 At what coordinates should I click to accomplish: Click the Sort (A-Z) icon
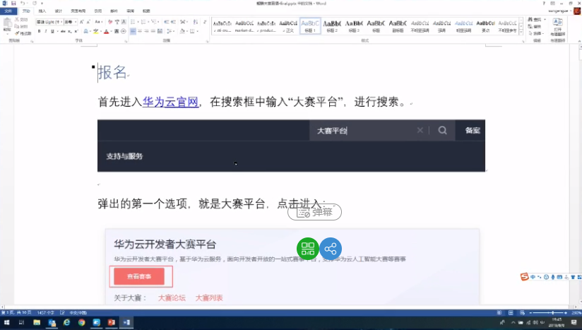click(196, 22)
